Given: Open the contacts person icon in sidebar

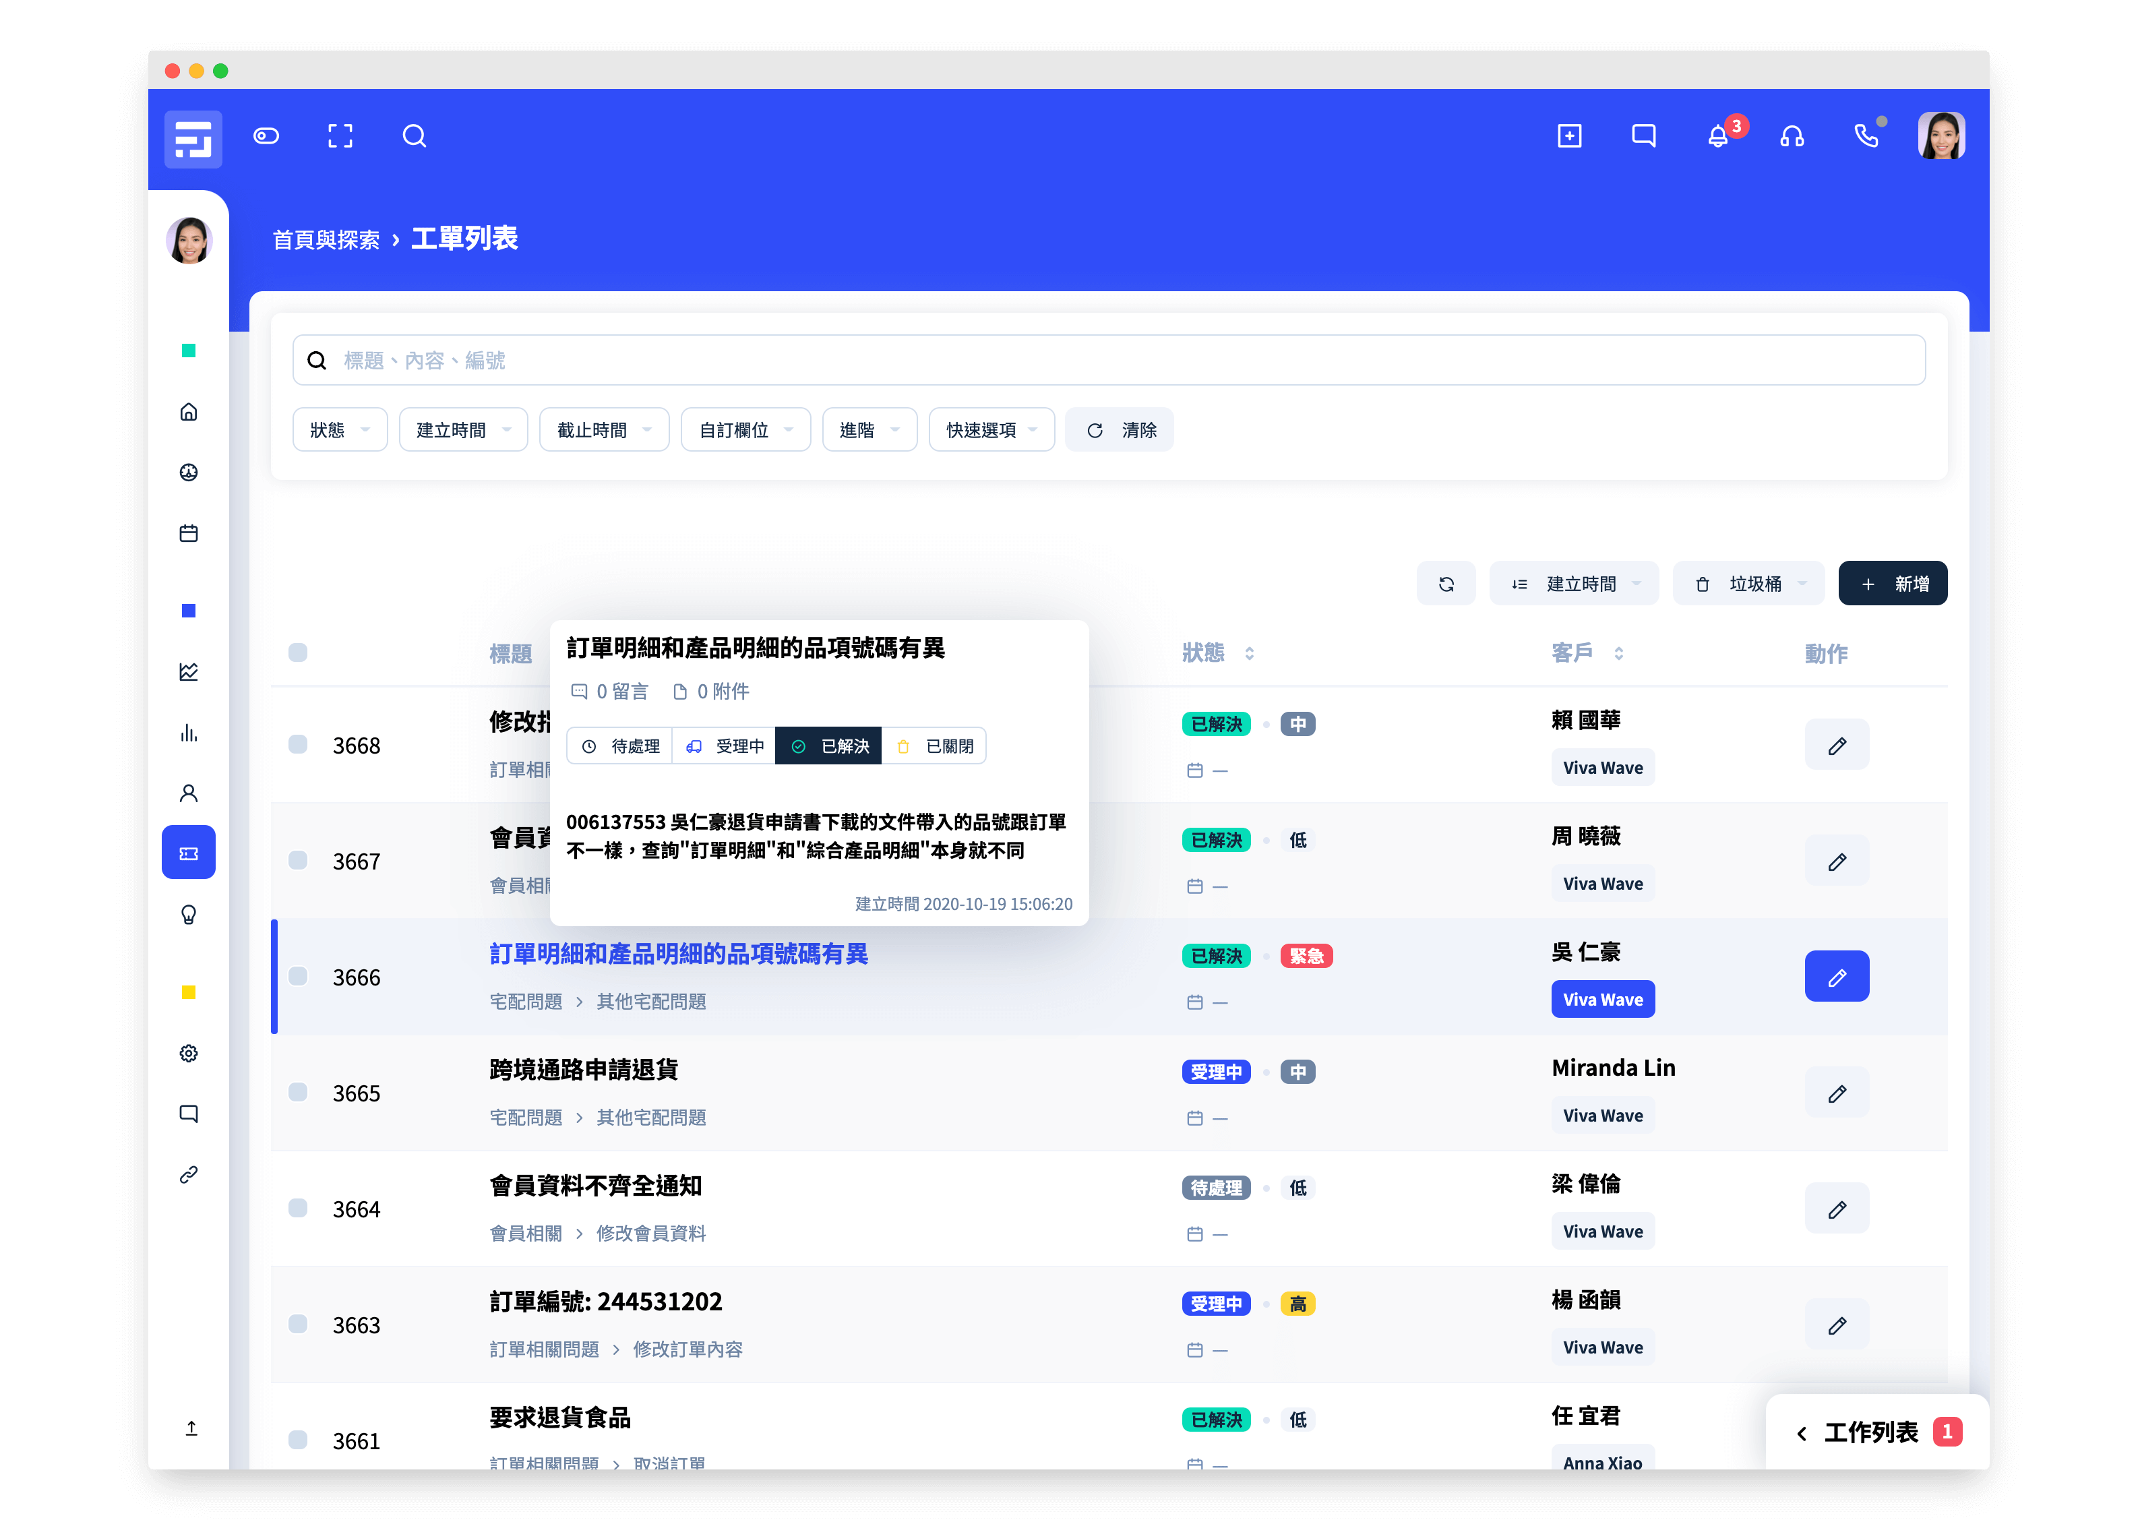Looking at the screenshot, I should [x=189, y=793].
